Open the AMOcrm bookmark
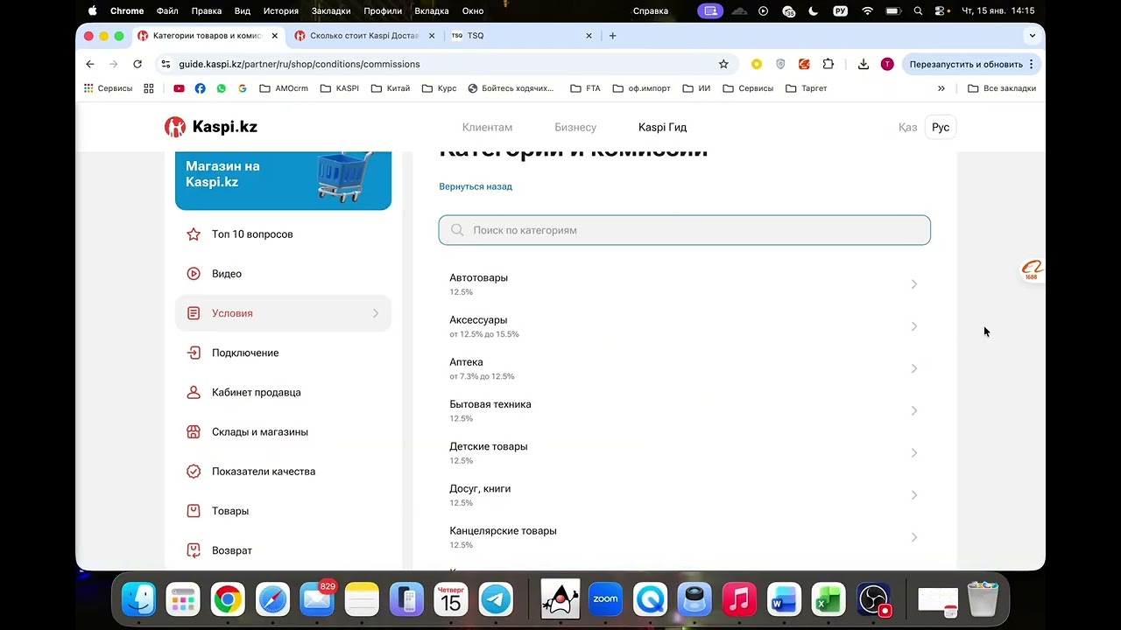Viewport: 1121px width, 630px height. [284, 88]
